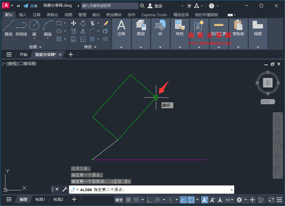285x206 pixels.
Task: Click the Hatch tool icon
Action: 59,39
